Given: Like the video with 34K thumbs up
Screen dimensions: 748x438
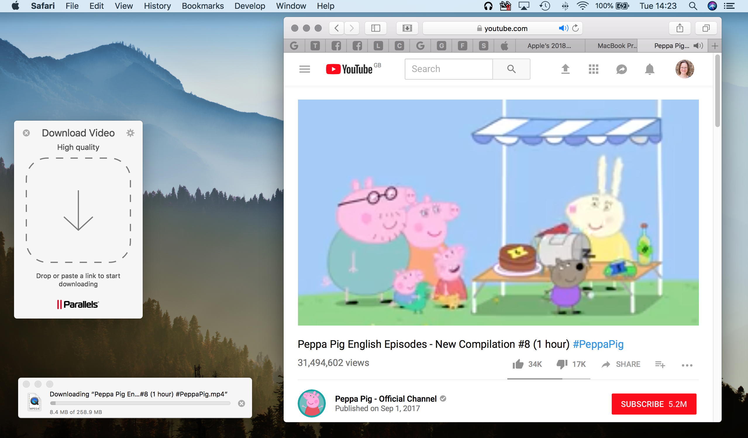Looking at the screenshot, I should point(527,364).
